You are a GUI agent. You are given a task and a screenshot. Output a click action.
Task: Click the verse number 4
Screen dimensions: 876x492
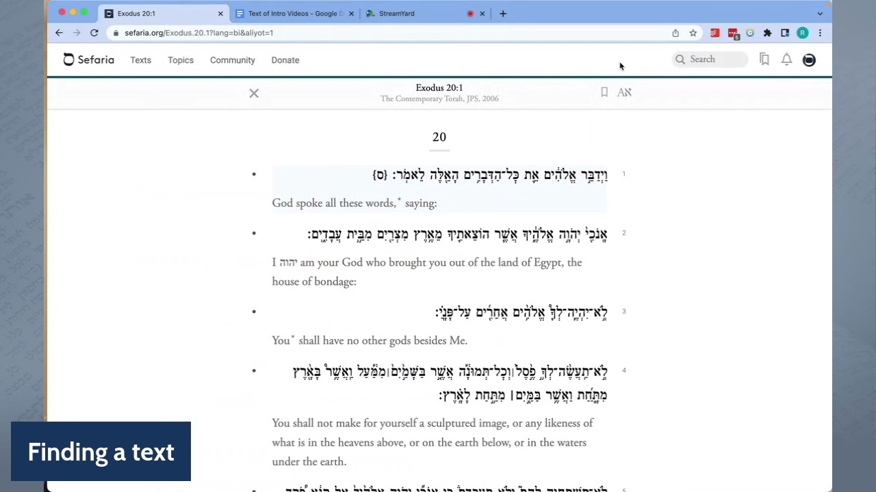pos(623,370)
